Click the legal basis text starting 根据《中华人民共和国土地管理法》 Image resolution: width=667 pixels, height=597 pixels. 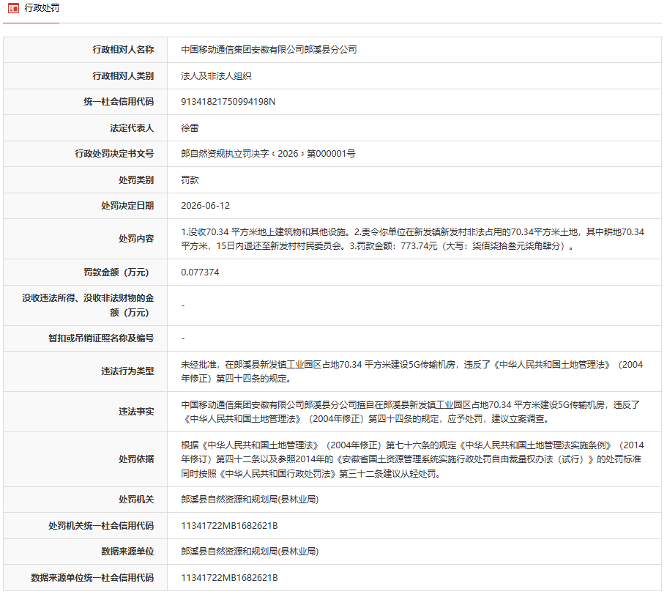(x=413, y=459)
